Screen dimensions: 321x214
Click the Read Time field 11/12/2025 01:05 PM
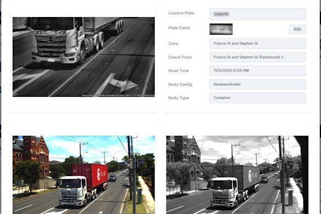click(258, 70)
